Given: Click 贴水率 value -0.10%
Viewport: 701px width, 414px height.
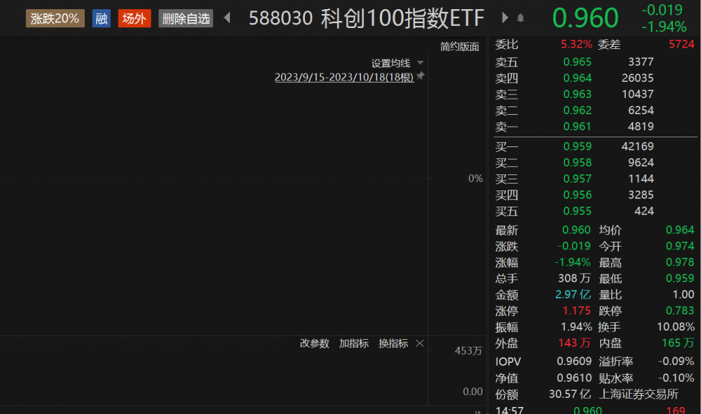Looking at the screenshot, I should (676, 378).
